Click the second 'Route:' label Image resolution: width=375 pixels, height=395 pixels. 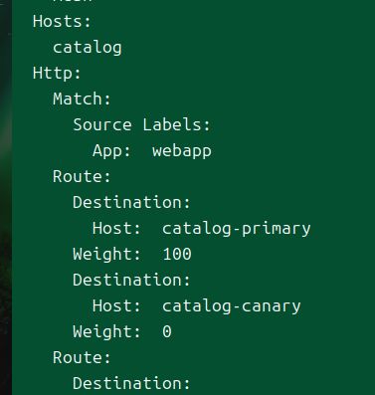[82, 357]
